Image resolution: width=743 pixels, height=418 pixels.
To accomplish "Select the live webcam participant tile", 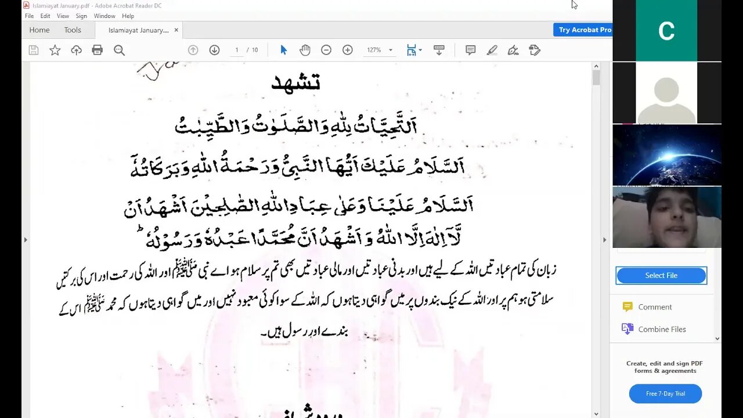I will coord(666,217).
